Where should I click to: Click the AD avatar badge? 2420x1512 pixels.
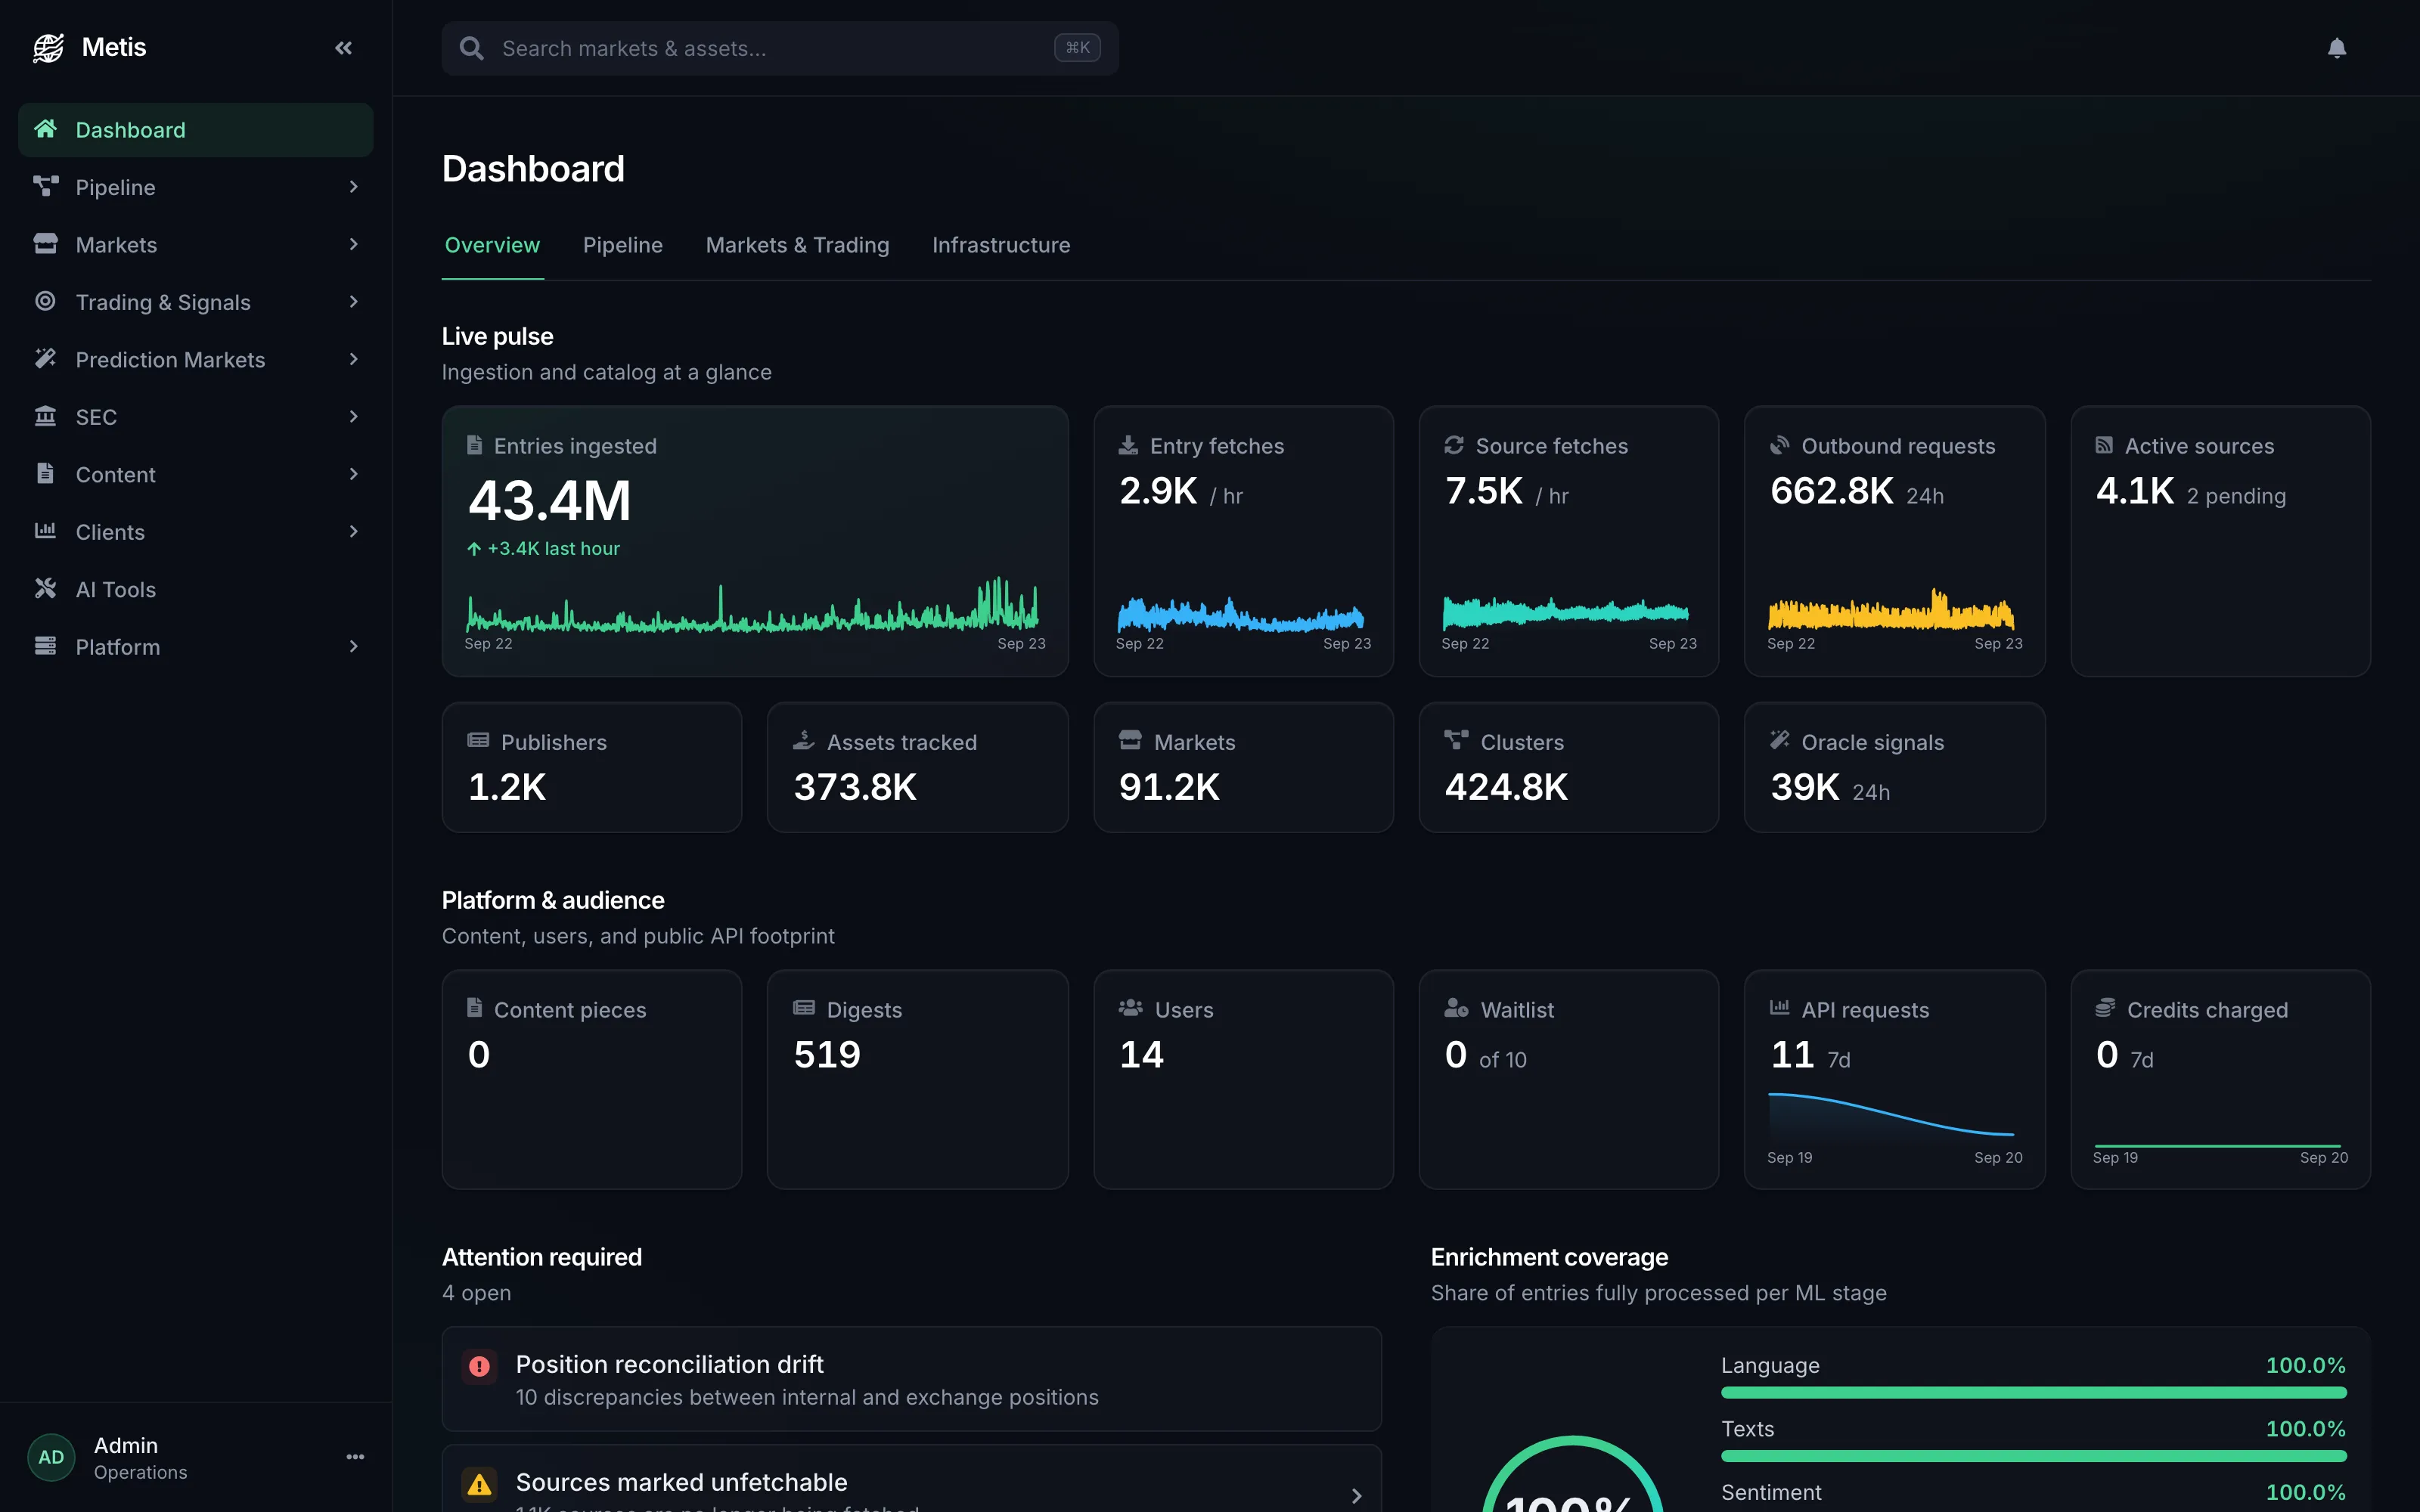pos(51,1457)
